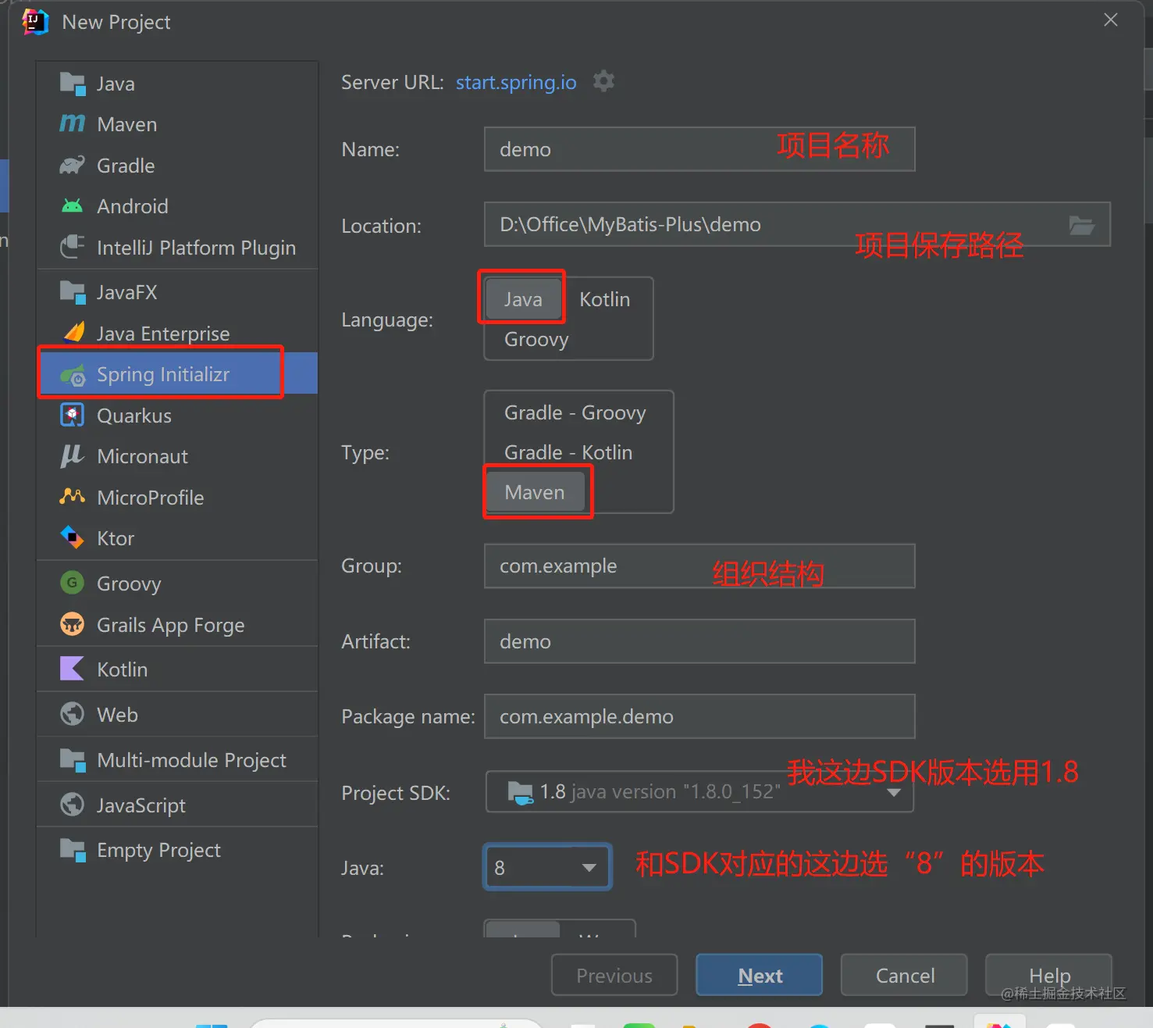Viewport: 1153px width, 1028px height.
Task: Select Java Enterprise project category
Action: pyautogui.click(x=177, y=334)
